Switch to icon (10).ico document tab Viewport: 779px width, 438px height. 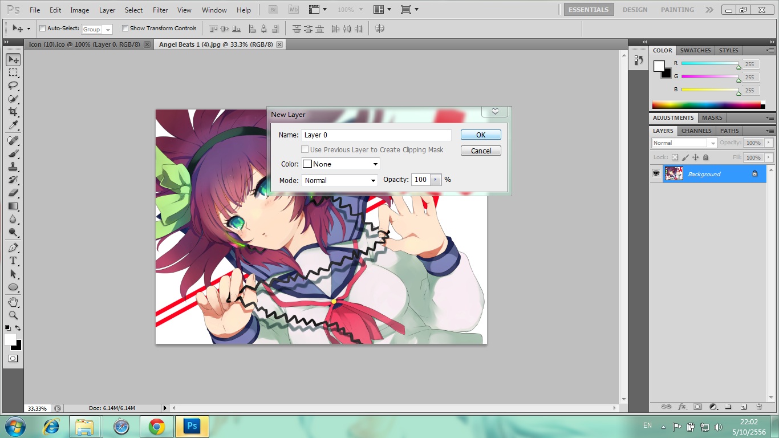click(x=89, y=44)
